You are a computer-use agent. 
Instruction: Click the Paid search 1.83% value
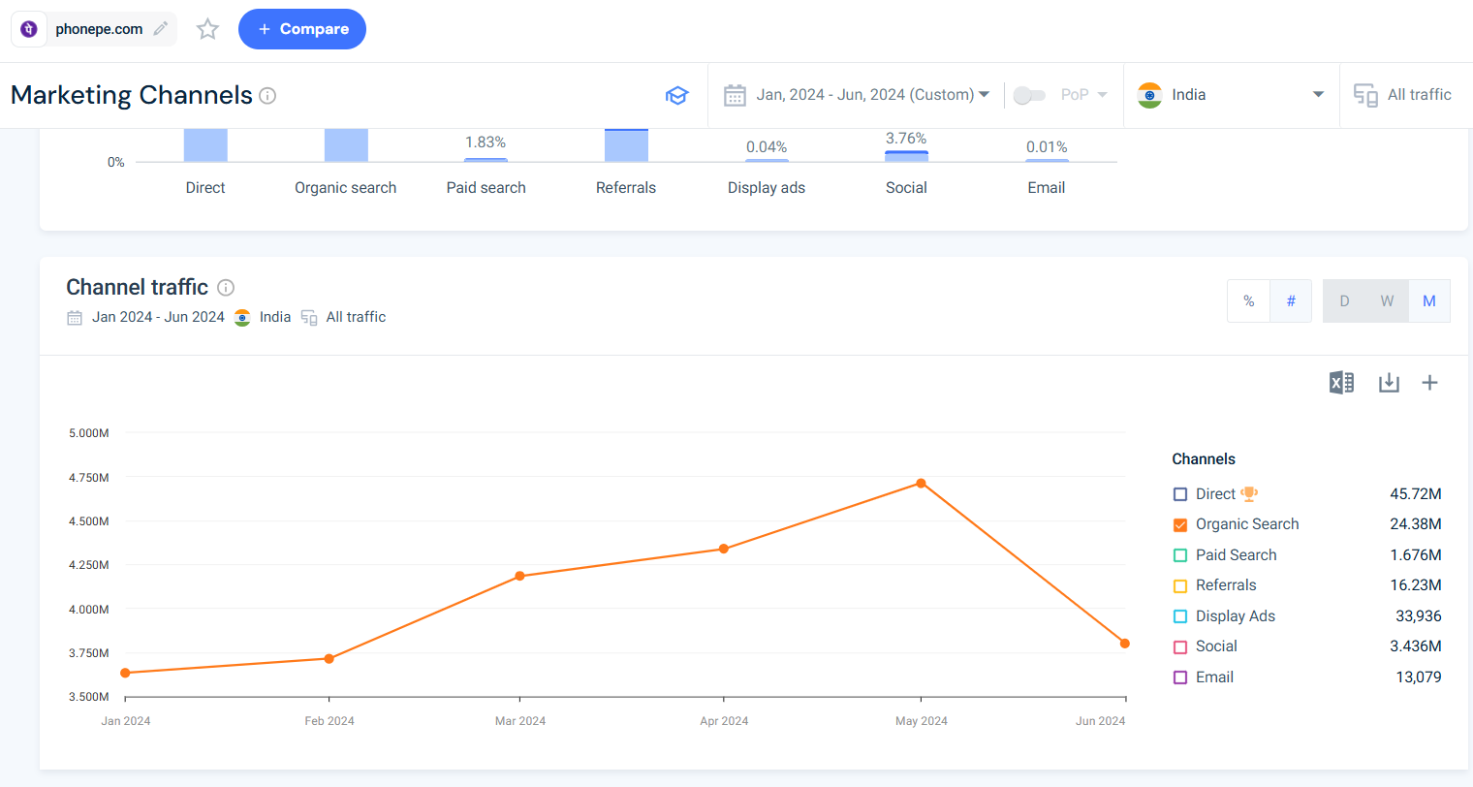[486, 142]
